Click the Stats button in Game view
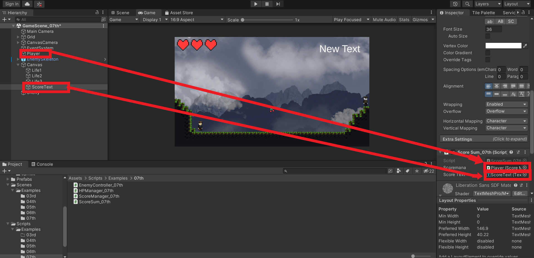The width and height of the screenshot is (534, 258). (404, 20)
